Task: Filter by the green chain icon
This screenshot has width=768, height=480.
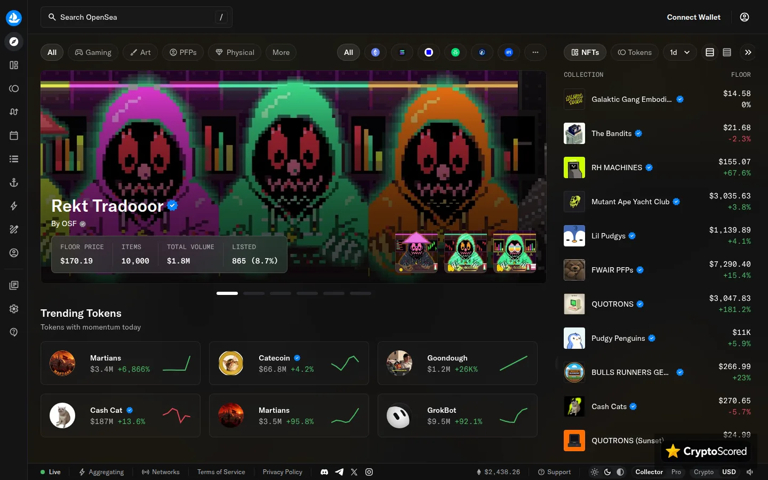Action: (x=455, y=52)
